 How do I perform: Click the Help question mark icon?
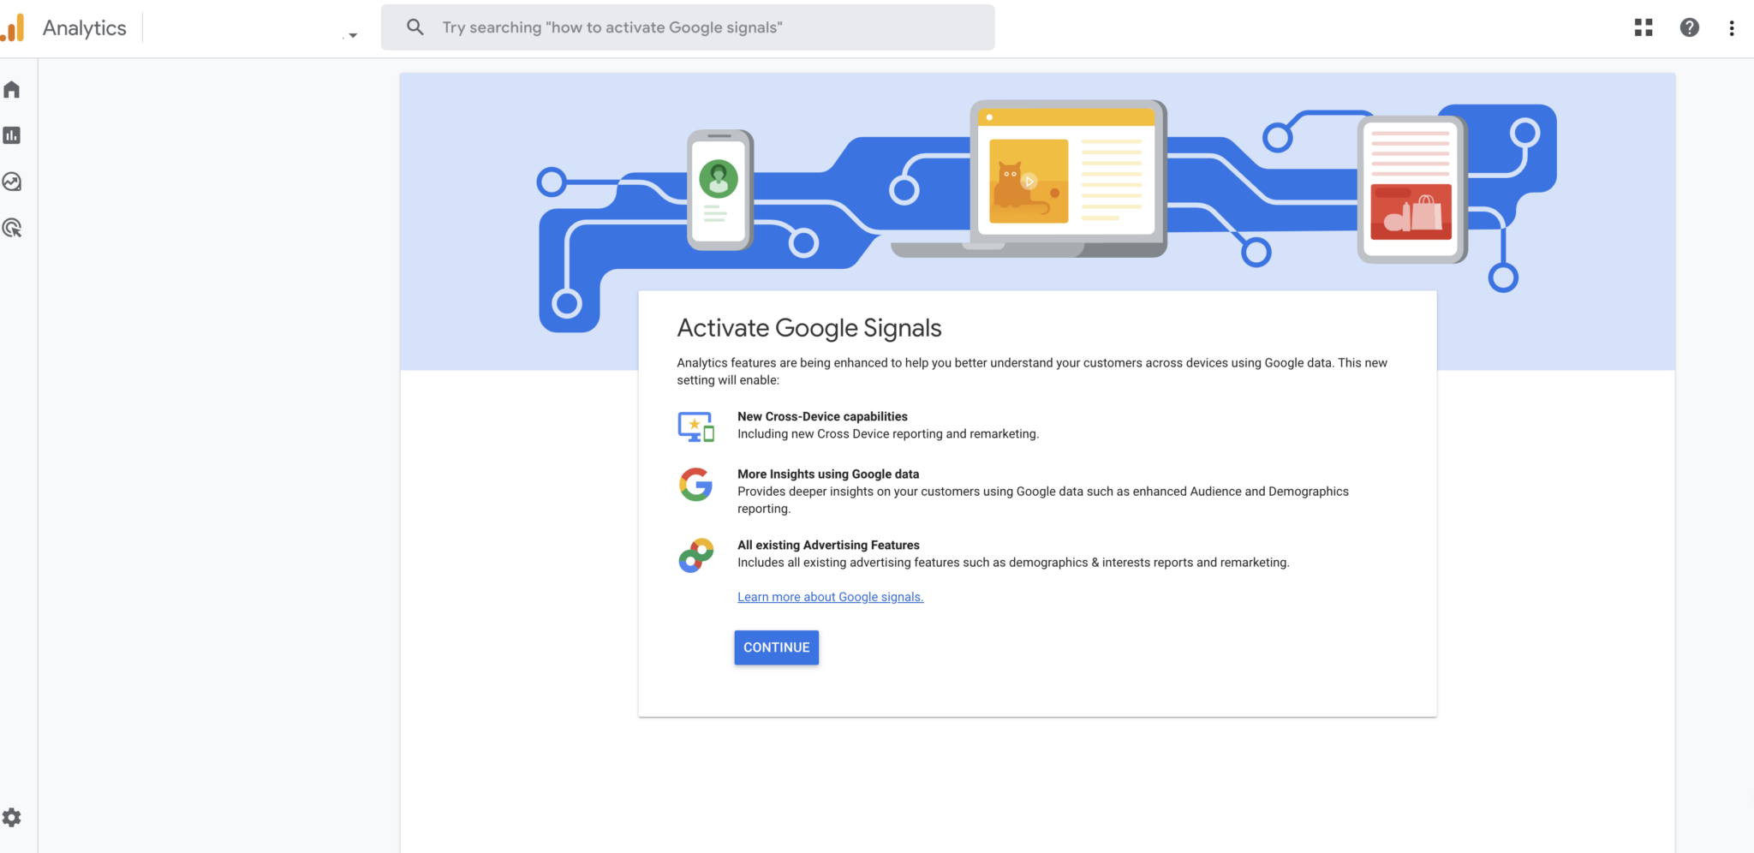pyautogui.click(x=1689, y=27)
